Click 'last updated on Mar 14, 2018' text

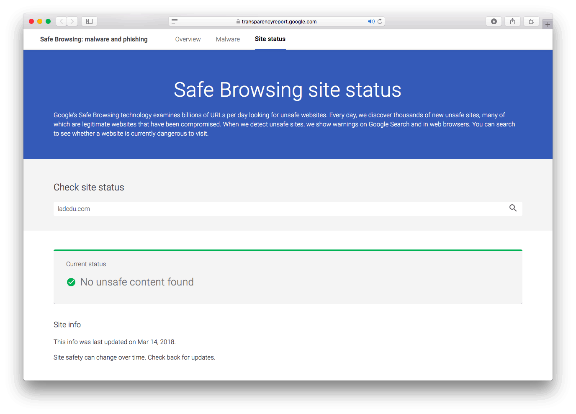tap(133, 342)
